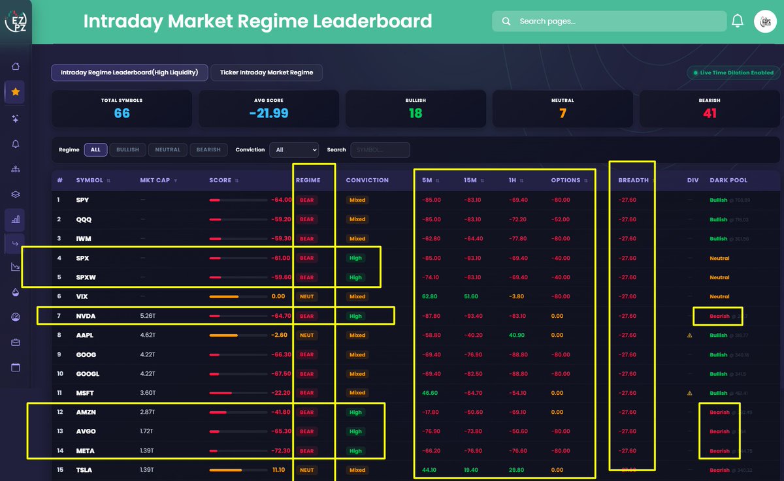Select the GOOGL row symbol
This screenshot has height=481, width=784.
88,374
